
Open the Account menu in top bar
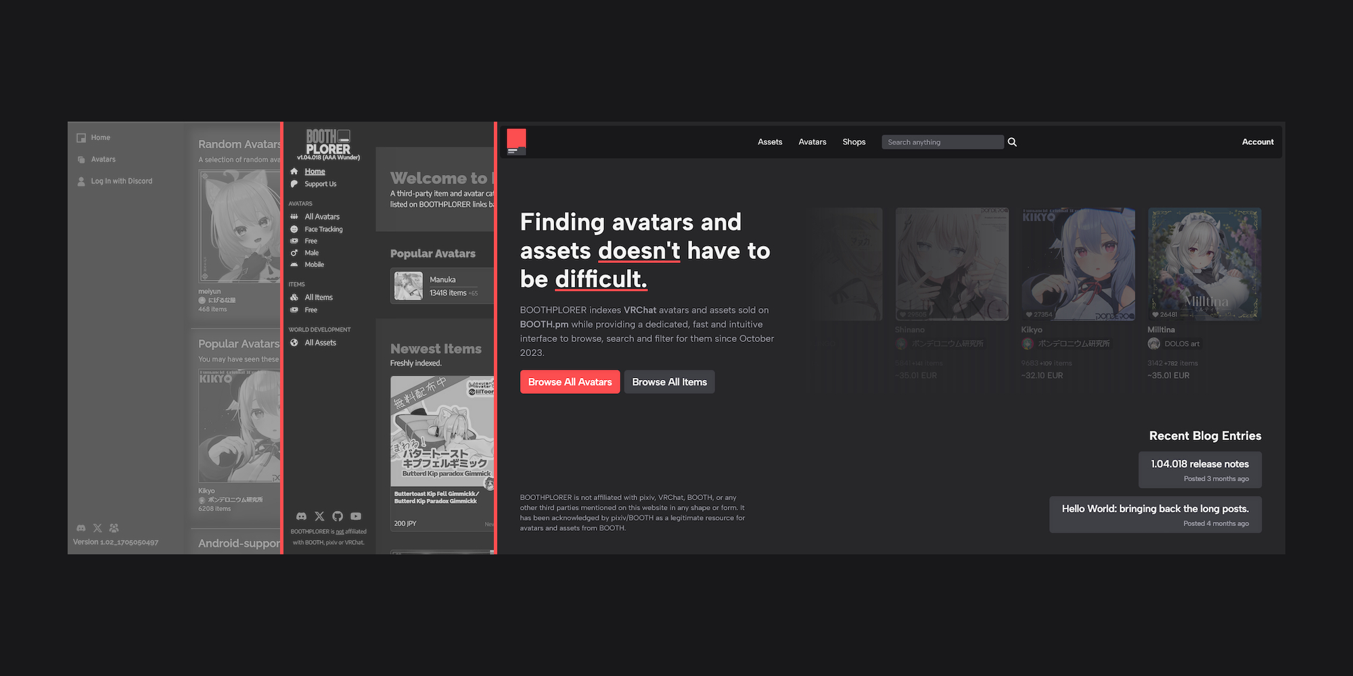tap(1257, 142)
